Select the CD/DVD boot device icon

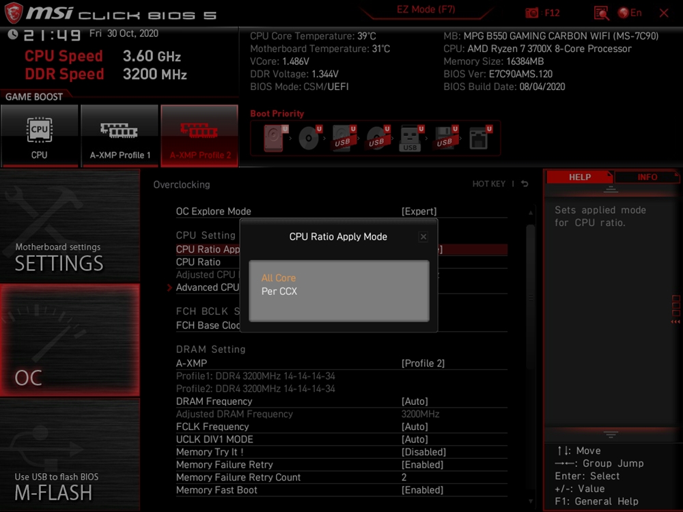tap(309, 138)
